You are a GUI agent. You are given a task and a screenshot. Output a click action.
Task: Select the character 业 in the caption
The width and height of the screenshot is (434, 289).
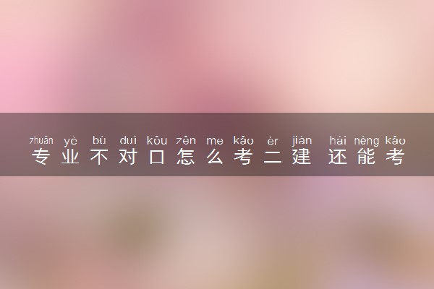tap(70, 157)
